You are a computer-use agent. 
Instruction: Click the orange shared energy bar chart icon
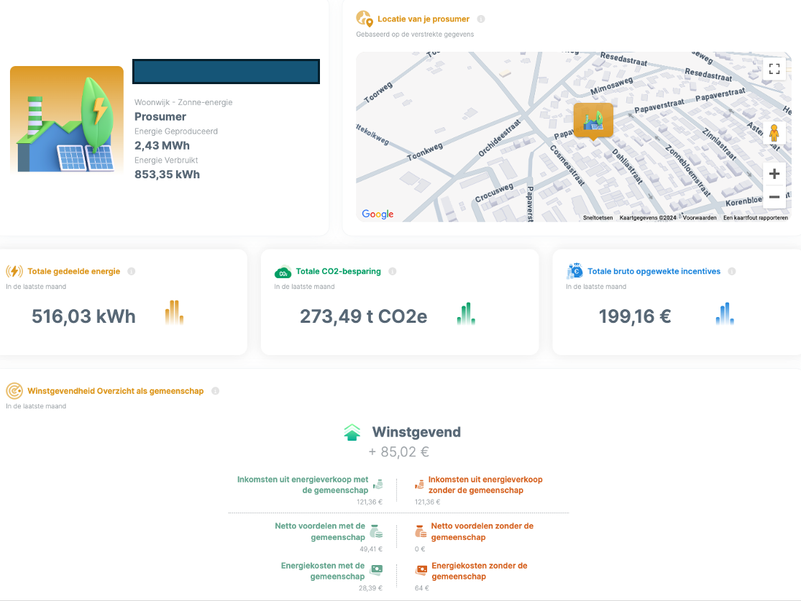tap(174, 313)
